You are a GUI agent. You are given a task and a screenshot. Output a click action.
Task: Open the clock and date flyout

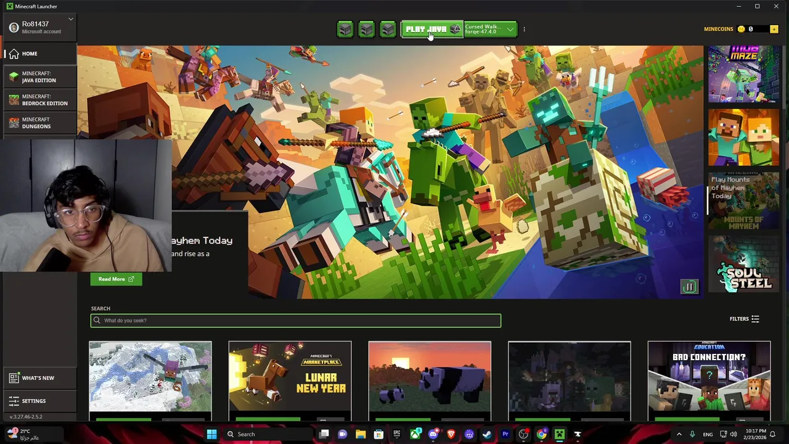[756, 434]
